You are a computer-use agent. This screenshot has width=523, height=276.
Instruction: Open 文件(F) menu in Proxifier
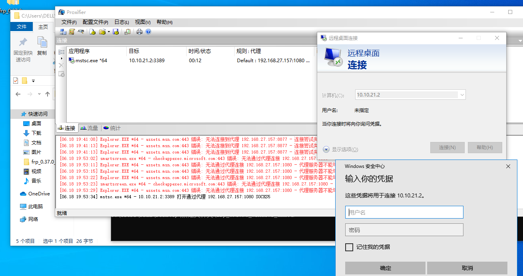tap(69, 22)
